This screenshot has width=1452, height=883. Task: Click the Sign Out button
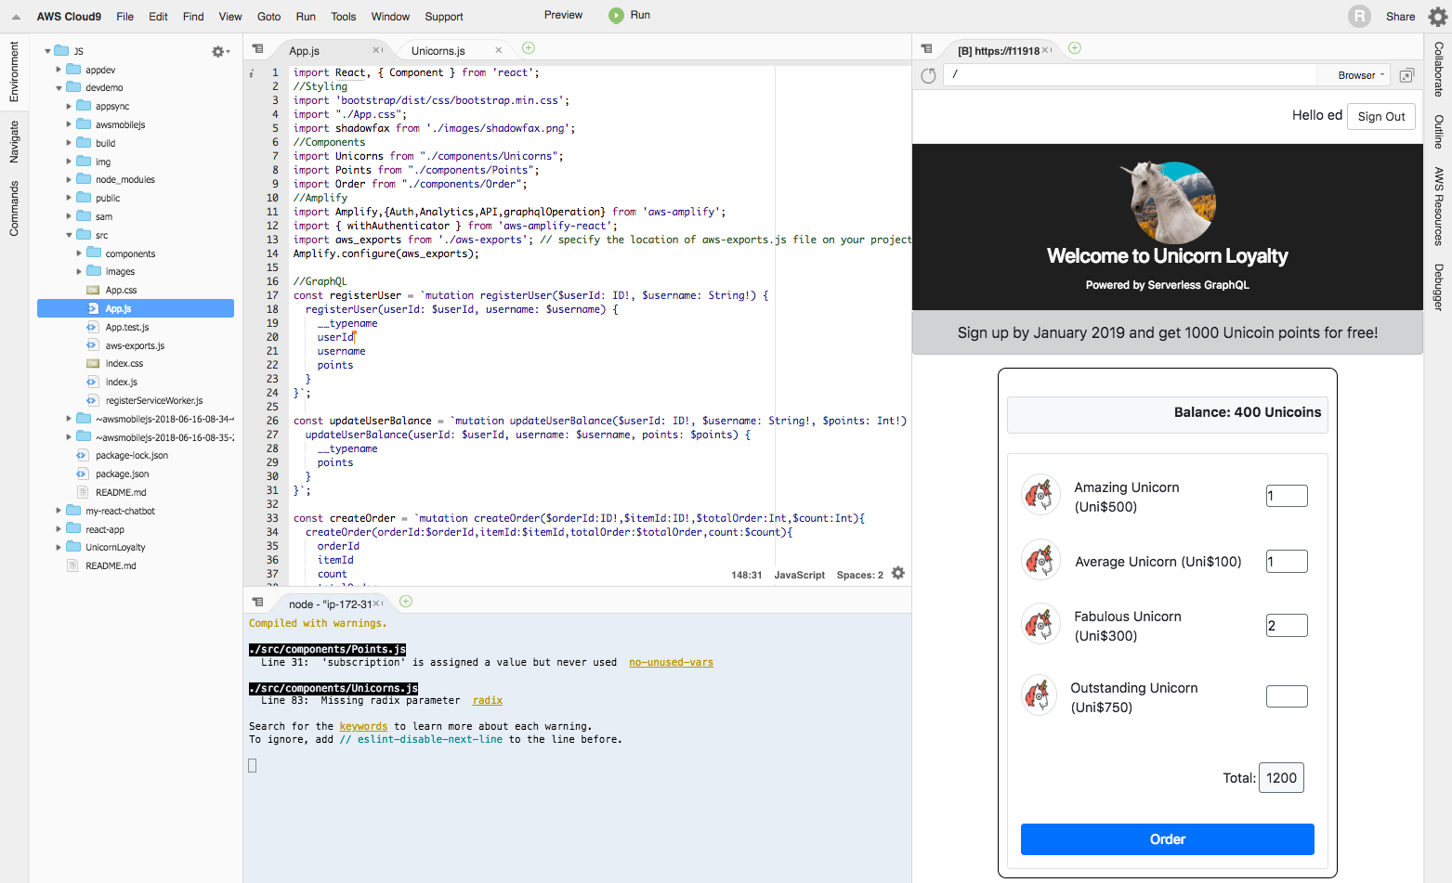[x=1381, y=116]
